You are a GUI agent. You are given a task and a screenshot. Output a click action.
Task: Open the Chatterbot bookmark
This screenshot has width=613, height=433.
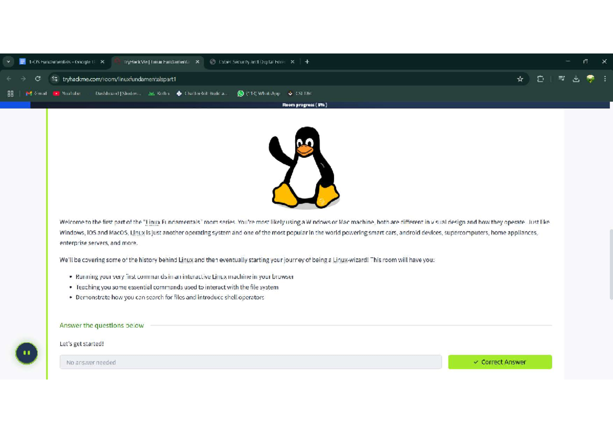[x=202, y=93]
